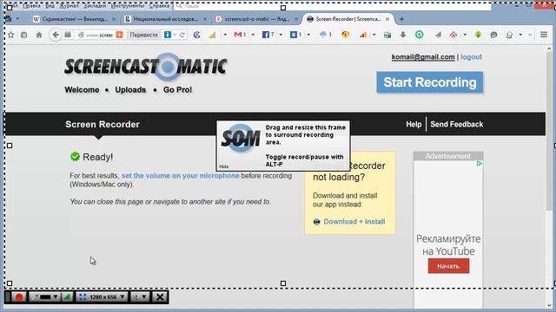Click the bar chart toolbar icon
The width and height of the screenshot is (556, 312).
363,35
